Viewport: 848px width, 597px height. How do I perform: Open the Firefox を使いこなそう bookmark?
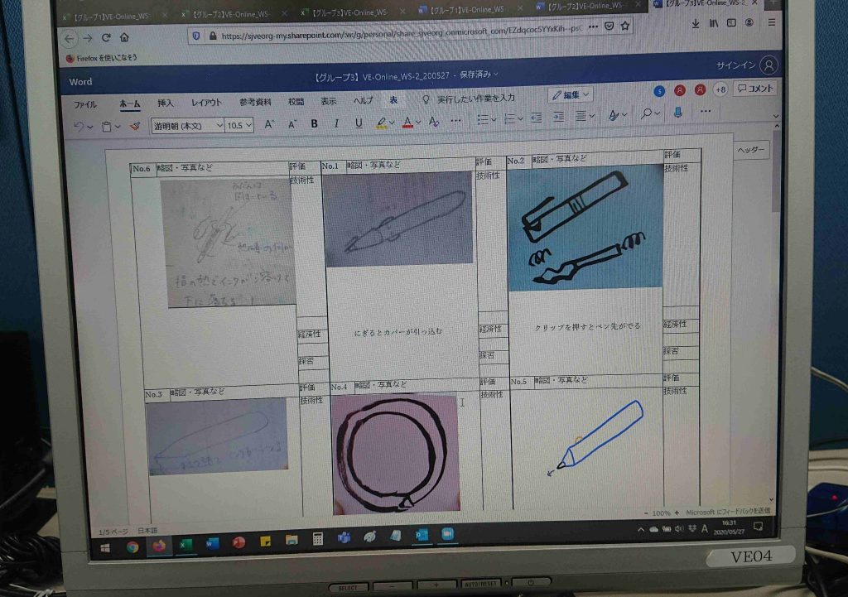pyautogui.click(x=102, y=58)
